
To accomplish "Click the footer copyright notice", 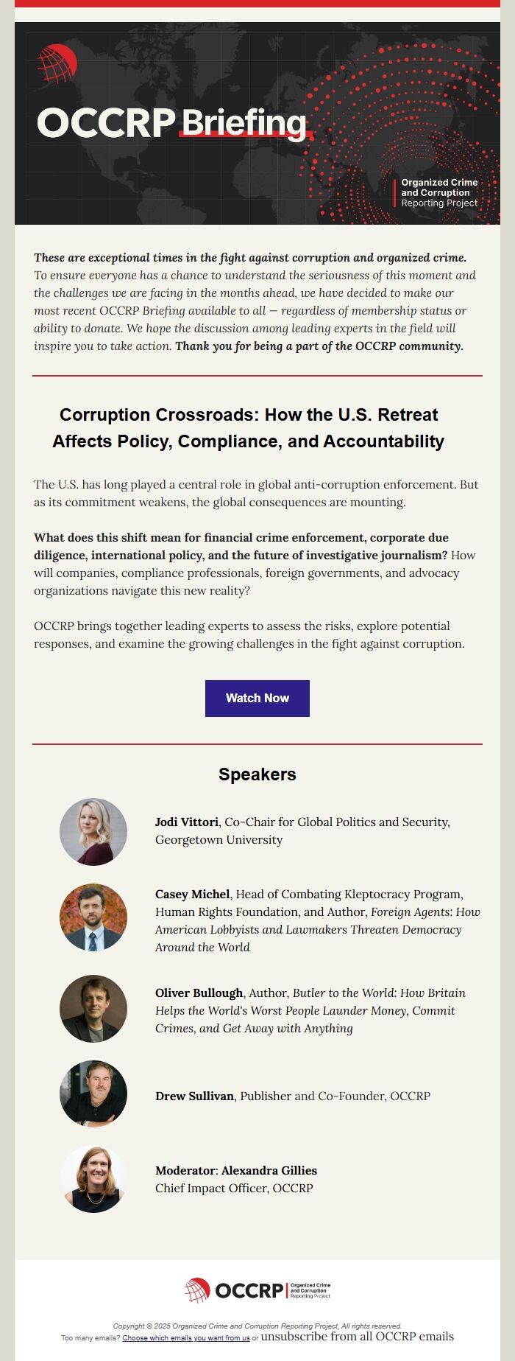I will pos(257,1326).
